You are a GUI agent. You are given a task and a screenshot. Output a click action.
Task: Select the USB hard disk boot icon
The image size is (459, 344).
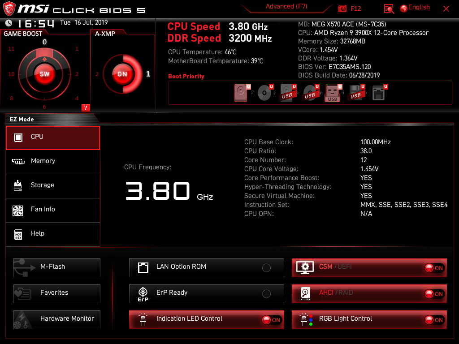point(288,93)
